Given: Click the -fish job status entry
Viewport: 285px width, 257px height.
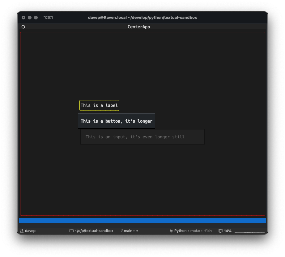Looking at the screenshot, I should [208, 231].
